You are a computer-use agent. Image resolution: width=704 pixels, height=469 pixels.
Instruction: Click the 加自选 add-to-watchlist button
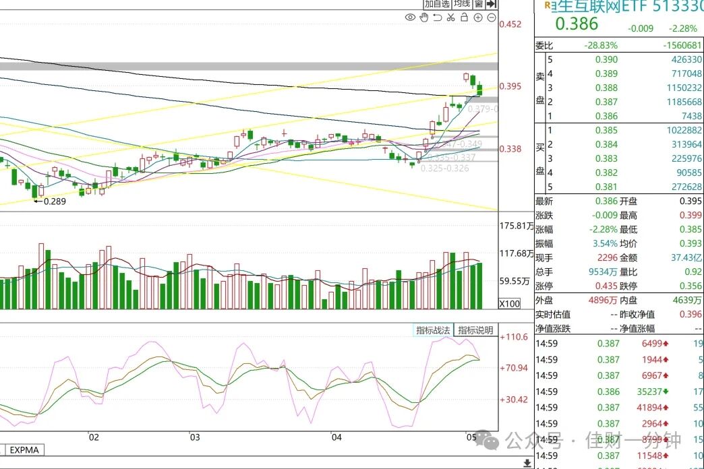tap(438, 4)
